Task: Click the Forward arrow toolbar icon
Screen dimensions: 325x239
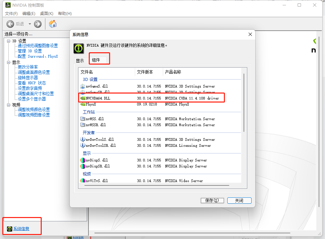Action: click(38, 24)
